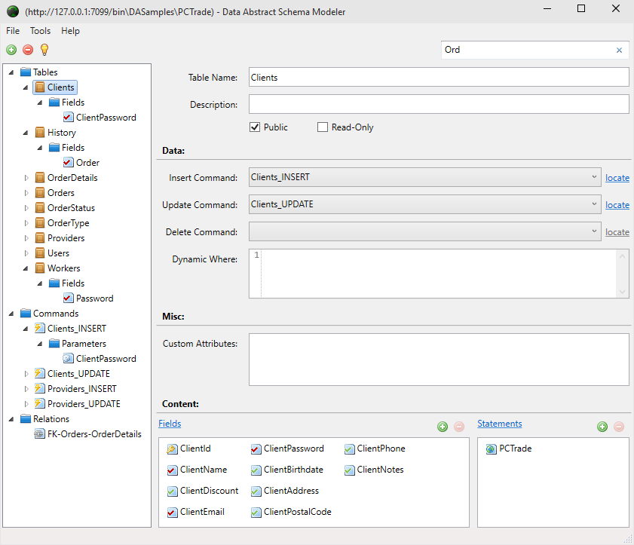Click the Providers_UPDATE command icon
Screen dimensions: 634x545
pyautogui.click(x=40, y=403)
